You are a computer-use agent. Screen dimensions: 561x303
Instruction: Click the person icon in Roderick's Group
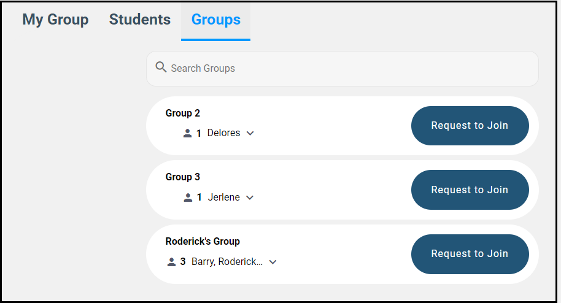(171, 262)
